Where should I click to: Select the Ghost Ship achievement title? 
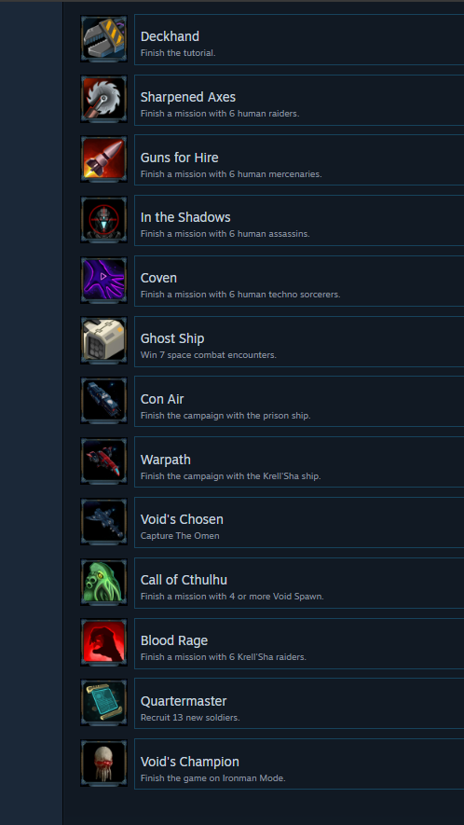point(172,338)
